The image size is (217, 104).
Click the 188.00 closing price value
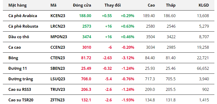[x=85, y=16]
